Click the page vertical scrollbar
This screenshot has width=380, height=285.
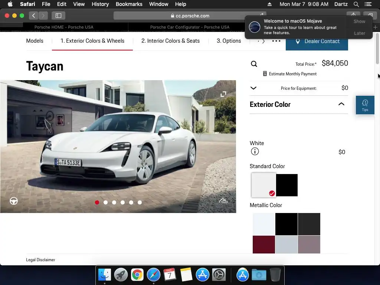point(377,49)
